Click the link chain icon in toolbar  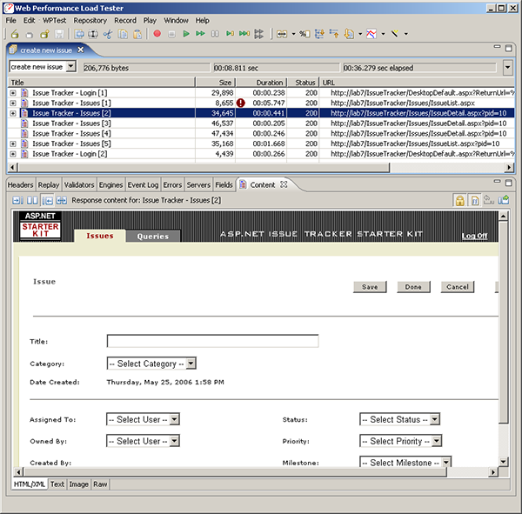tap(282, 34)
